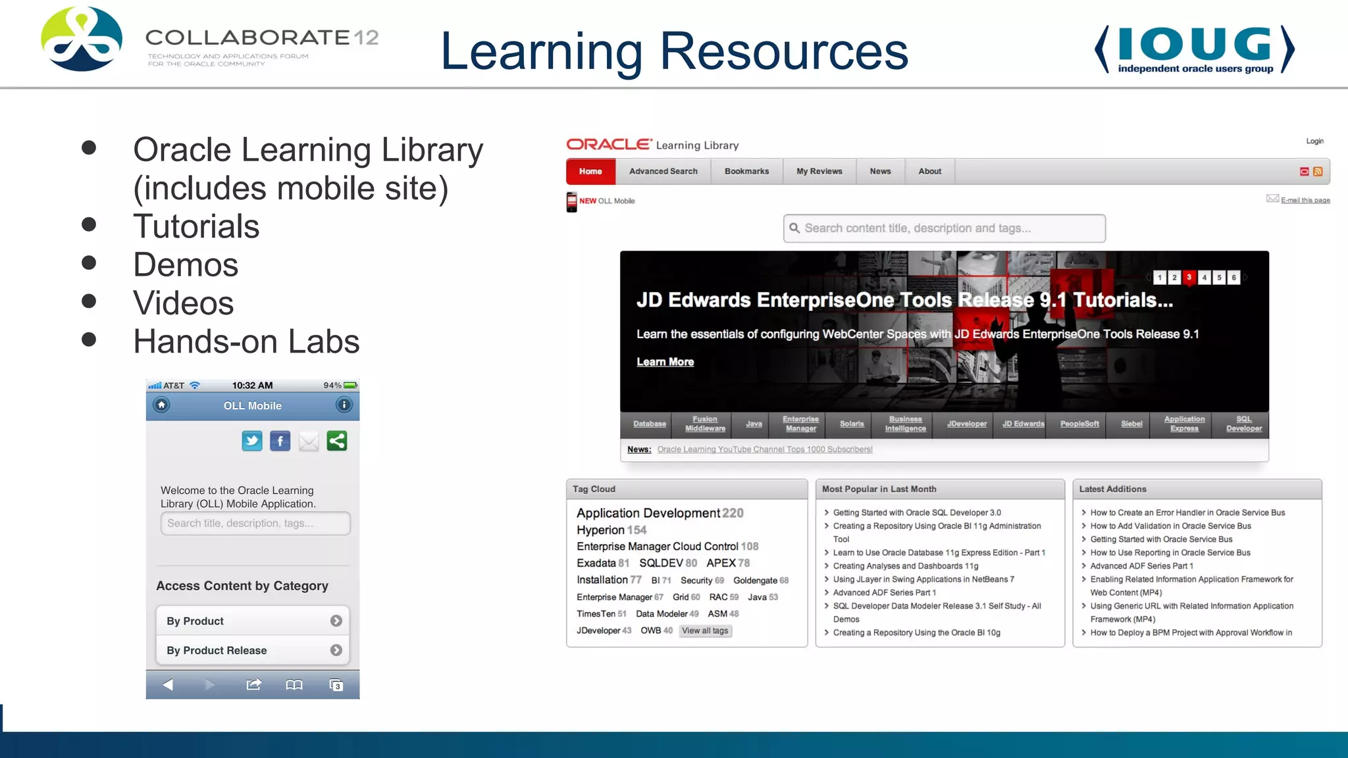Open the JDeveloper product category
Viewport: 1348px width, 758px height.
click(967, 424)
